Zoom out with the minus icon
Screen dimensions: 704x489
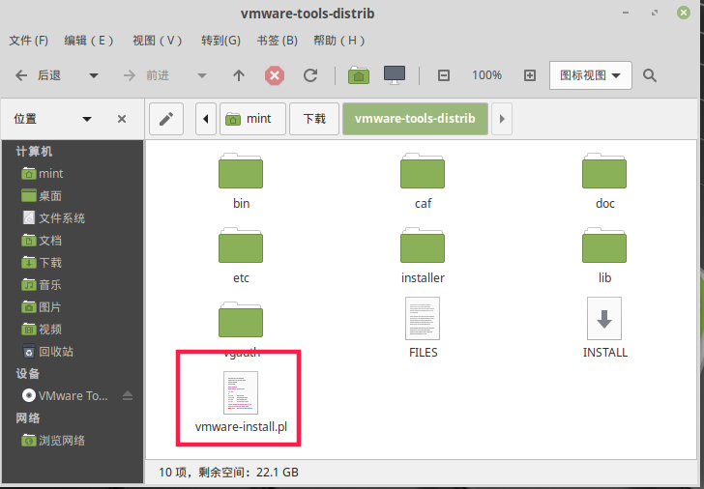(x=444, y=75)
